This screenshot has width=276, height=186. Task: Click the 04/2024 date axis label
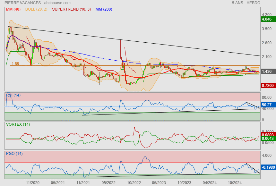[210, 183]
